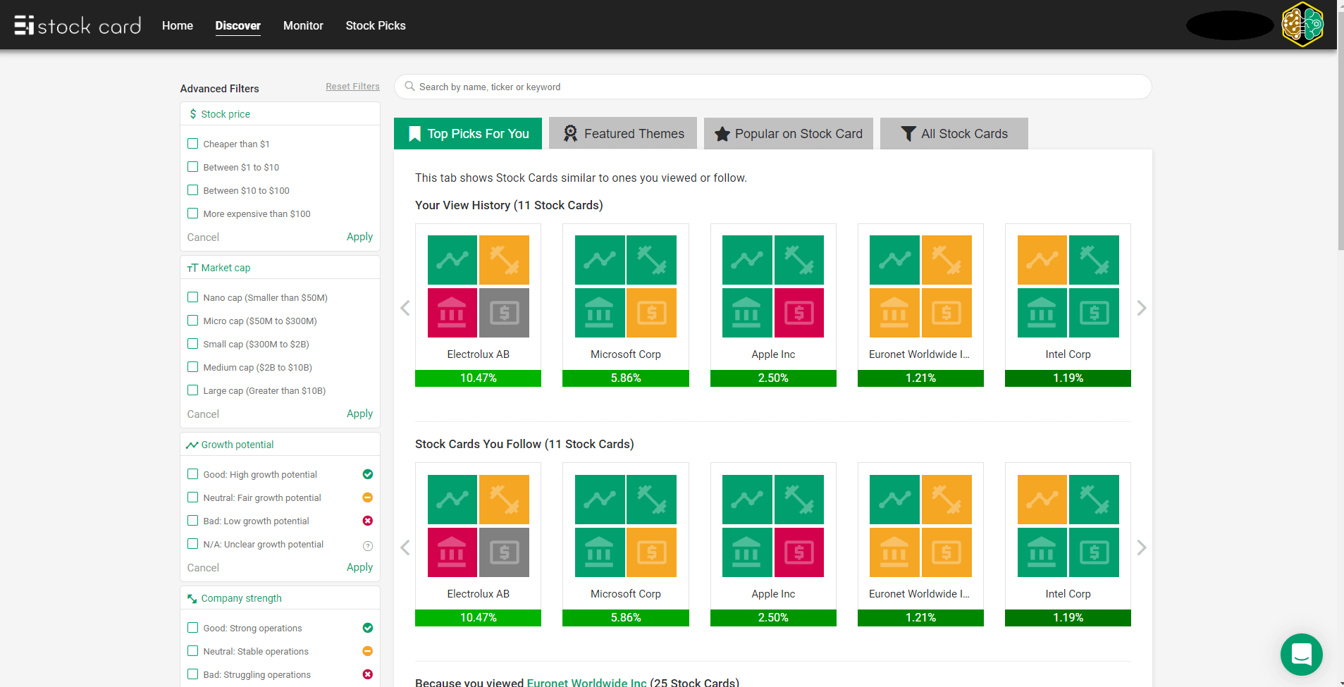Viewport: 1344px width, 687px height.
Task: Click the Reset Filters link
Action: 352,87
